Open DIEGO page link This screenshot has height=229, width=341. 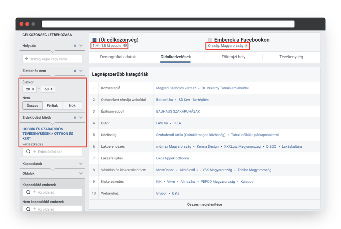tap(271, 146)
